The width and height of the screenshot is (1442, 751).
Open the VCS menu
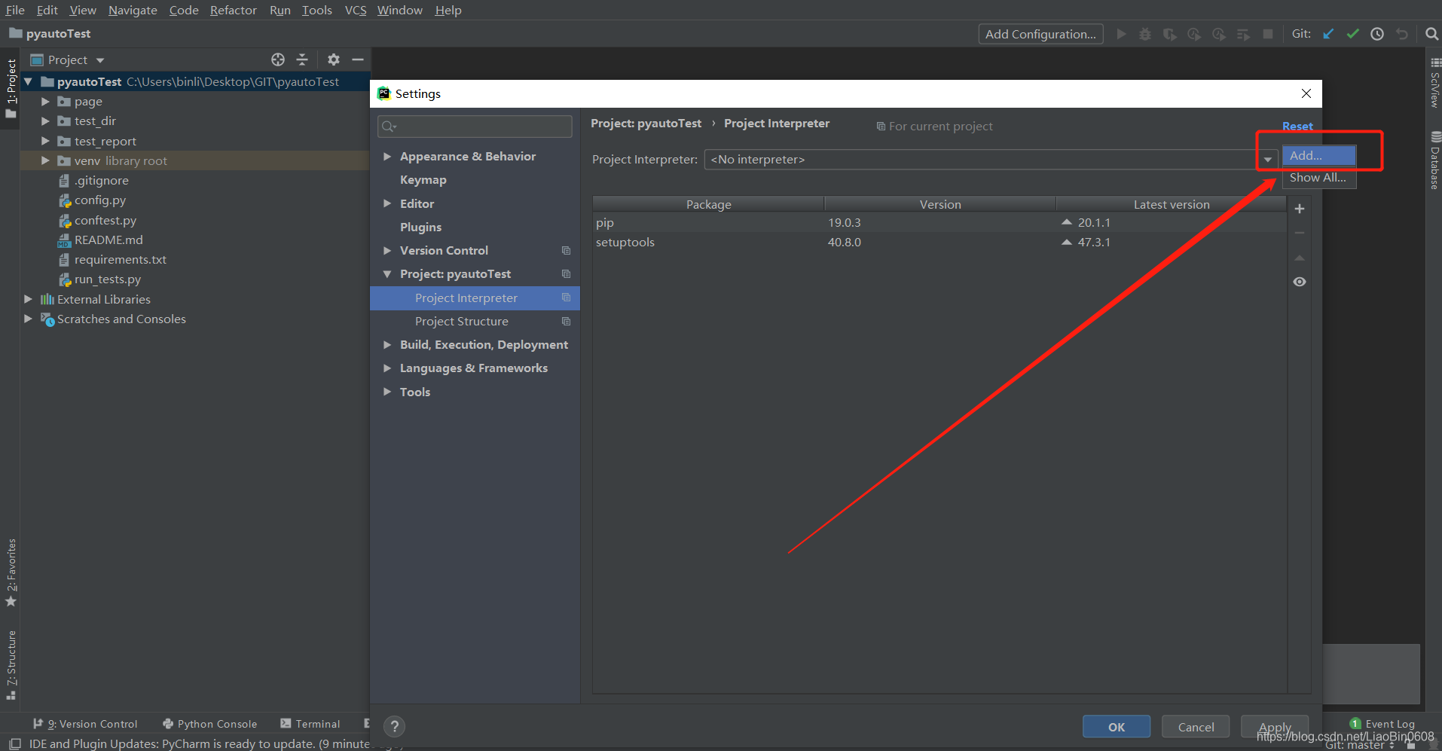pyautogui.click(x=356, y=10)
